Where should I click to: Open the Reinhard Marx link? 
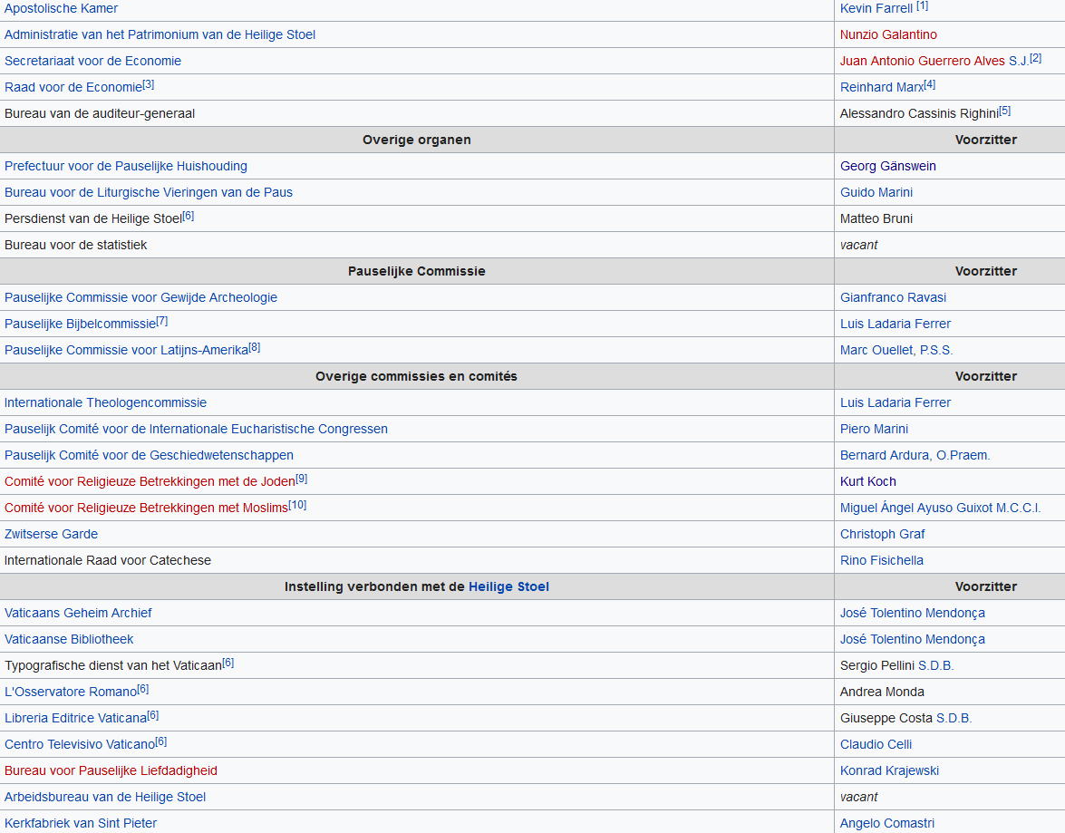(882, 87)
